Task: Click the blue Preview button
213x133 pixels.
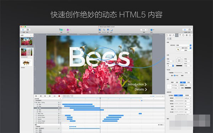Action: (x=151, y=30)
